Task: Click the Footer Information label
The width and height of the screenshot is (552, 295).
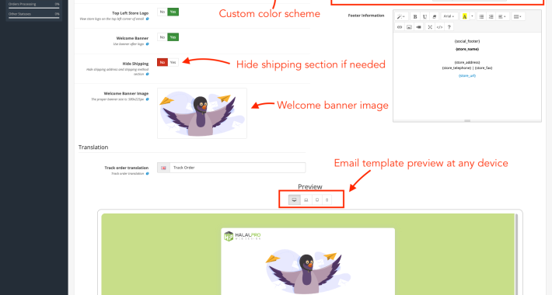Action: [x=366, y=16]
